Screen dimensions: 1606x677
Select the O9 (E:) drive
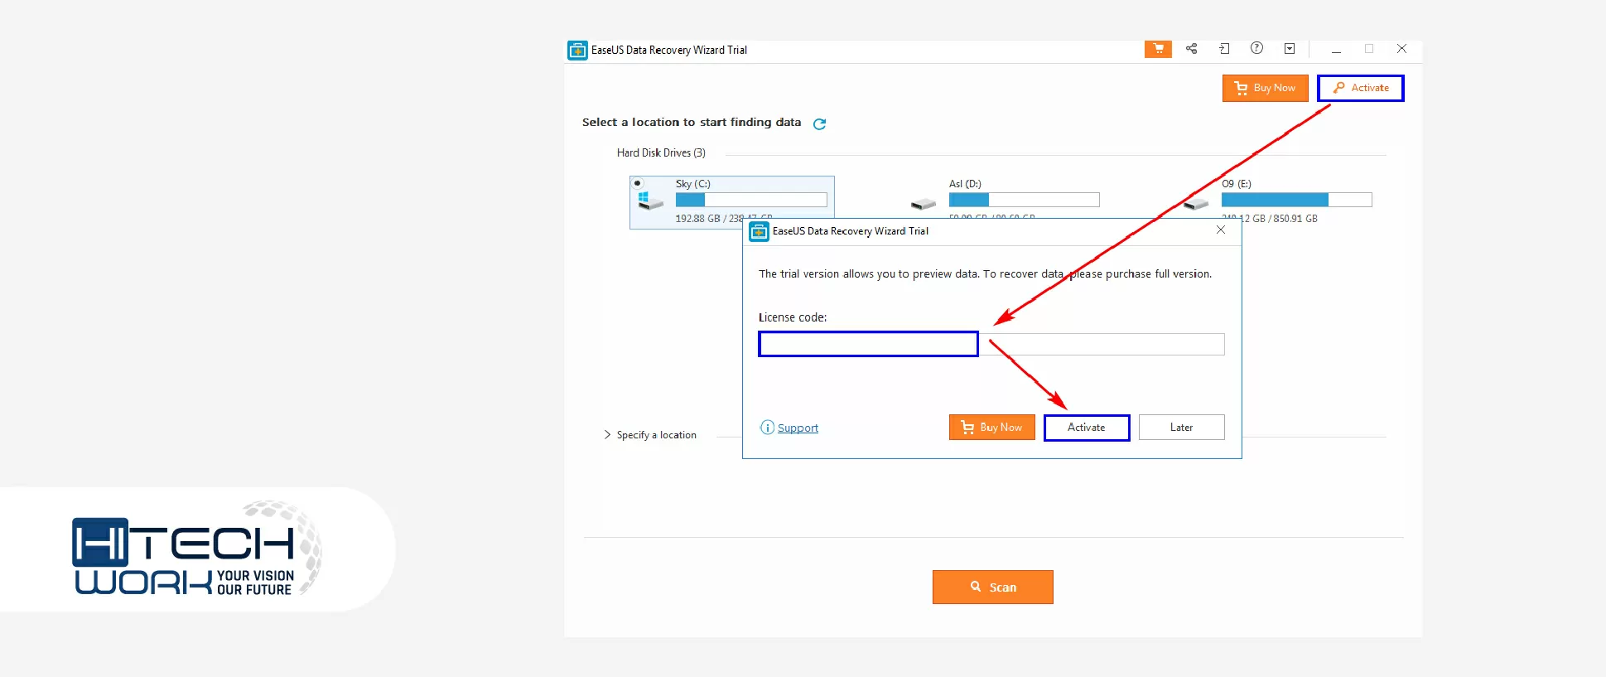(1278, 200)
